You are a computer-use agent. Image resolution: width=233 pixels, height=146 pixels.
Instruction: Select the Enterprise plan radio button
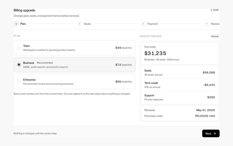click(19, 81)
